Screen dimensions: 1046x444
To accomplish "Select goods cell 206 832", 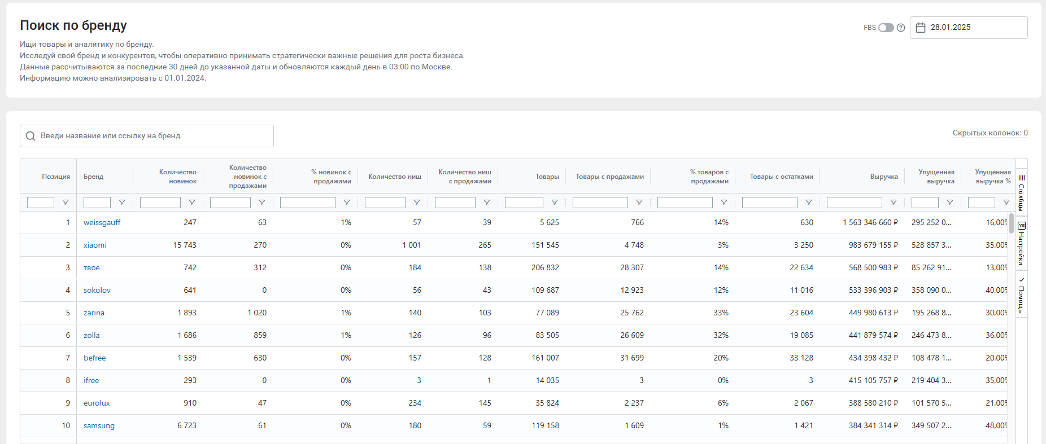I will click(x=545, y=267).
